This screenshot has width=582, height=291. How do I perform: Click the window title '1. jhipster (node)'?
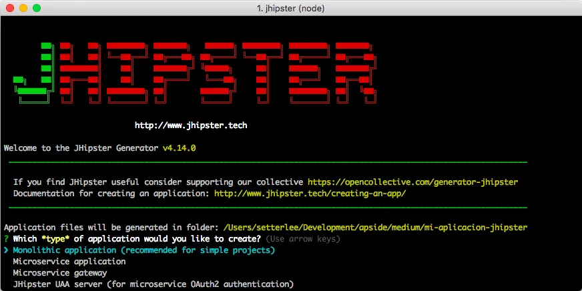pos(290,8)
